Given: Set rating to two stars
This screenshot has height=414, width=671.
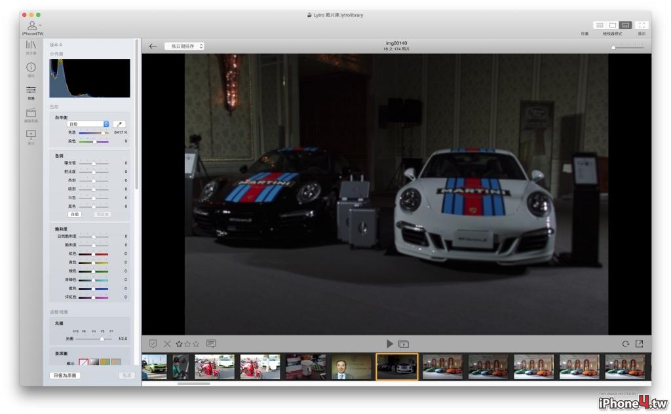Looking at the screenshot, I should click(x=187, y=343).
